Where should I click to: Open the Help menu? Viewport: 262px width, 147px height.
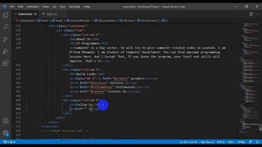pyautogui.click(x=87, y=7)
